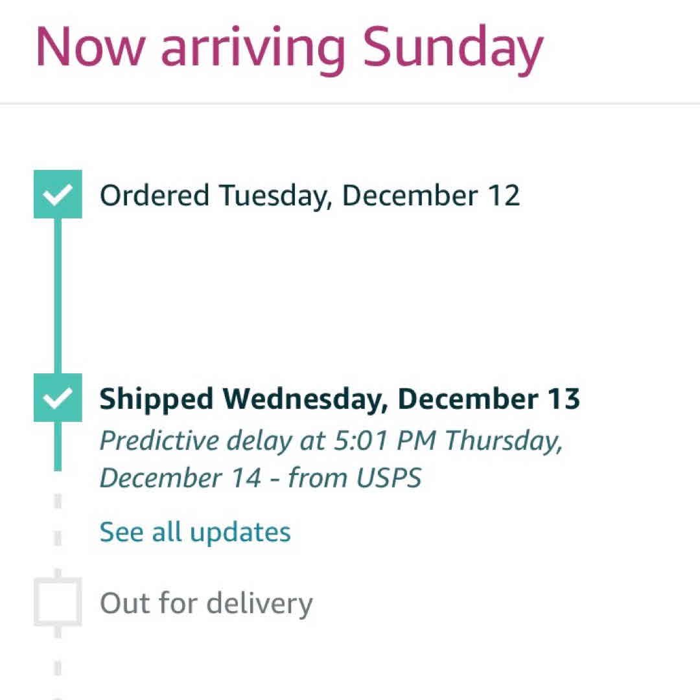700x700 pixels.
Task: Click the December 13 shipped date
Action: coord(489,399)
